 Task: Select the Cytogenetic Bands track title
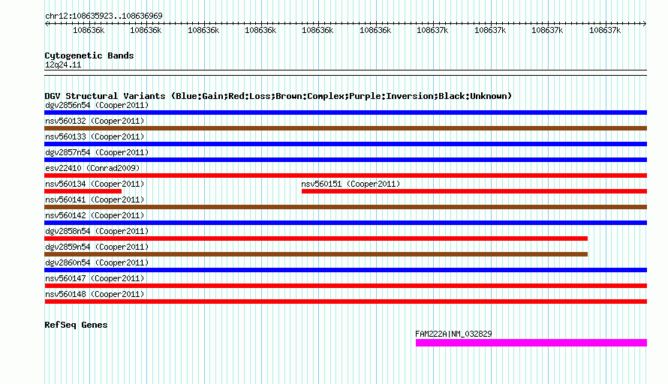[x=89, y=55]
